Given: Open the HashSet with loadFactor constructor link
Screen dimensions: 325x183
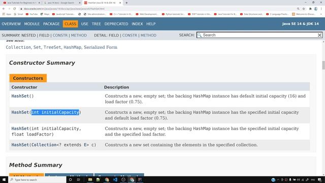Looking at the screenshot, I should tap(20, 129).
